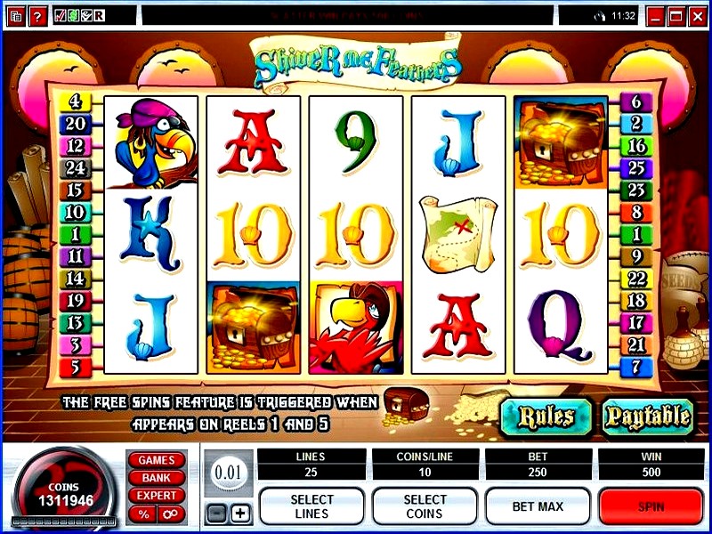Switch to EXPERT mode

click(157, 496)
